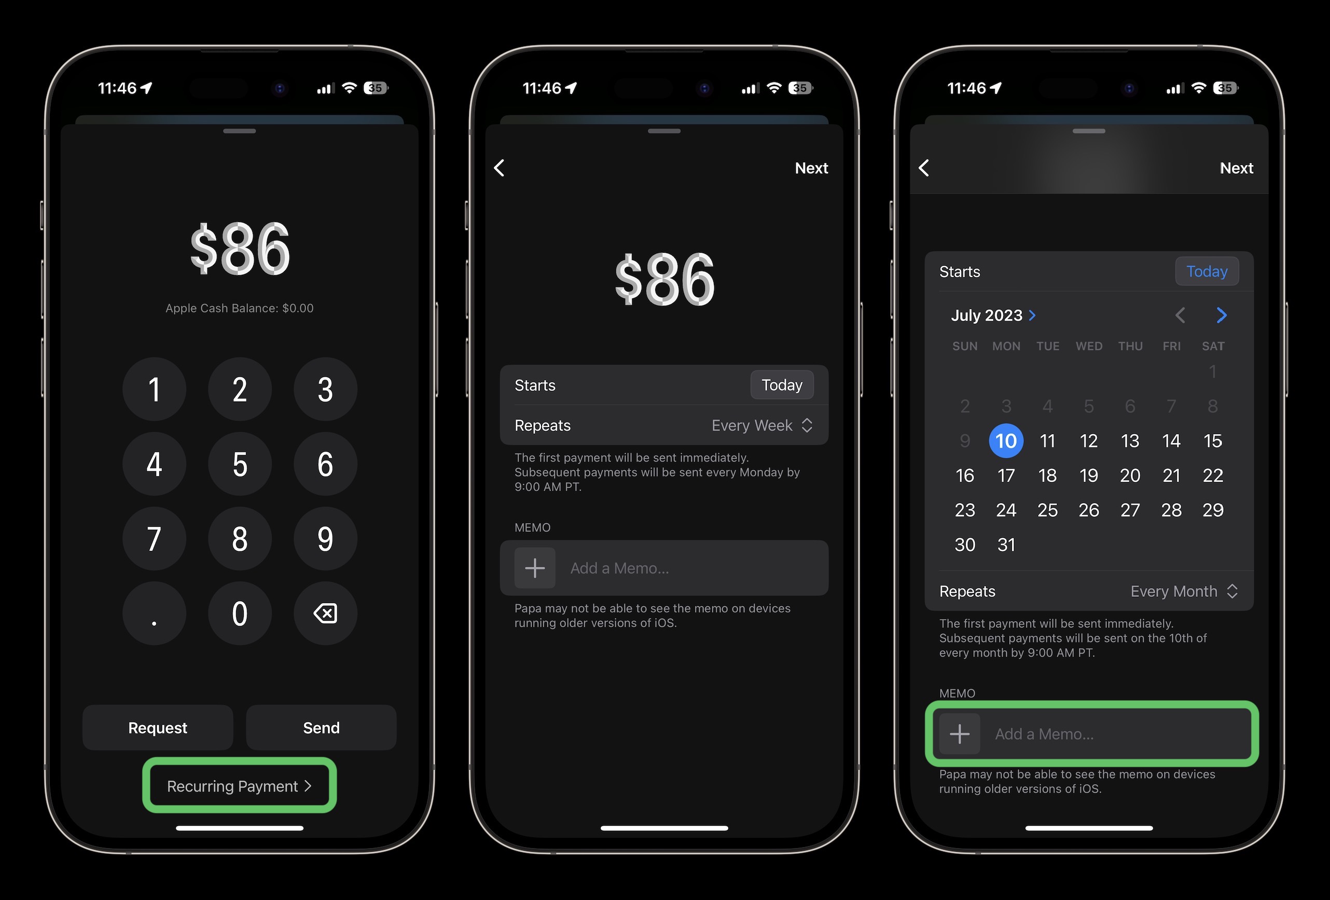This screenshot has height=900, width=1330.
Task: Tap the next month arrow icon
Action: point(1222,315)
